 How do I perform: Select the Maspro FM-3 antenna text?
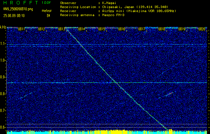click(113, 15)
